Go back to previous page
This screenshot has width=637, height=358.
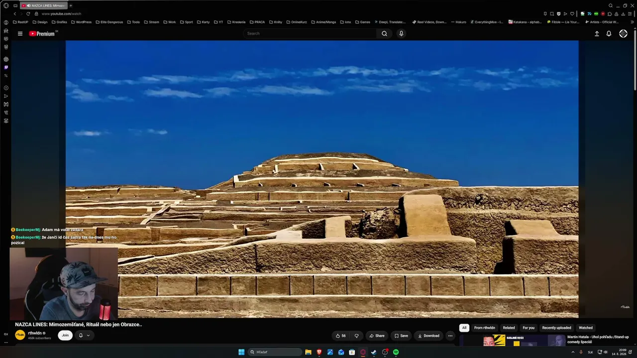(15, 14)
